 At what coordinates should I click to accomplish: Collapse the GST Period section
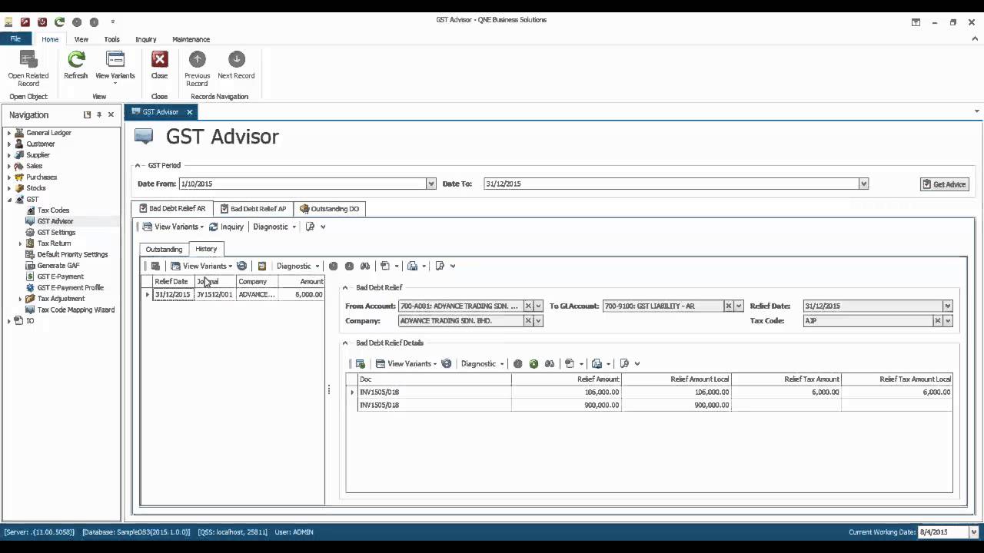138,165
